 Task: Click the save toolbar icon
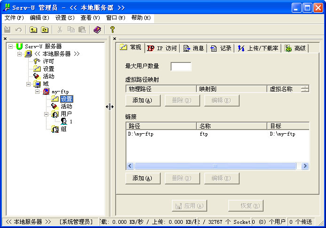[x=7, y=30]
